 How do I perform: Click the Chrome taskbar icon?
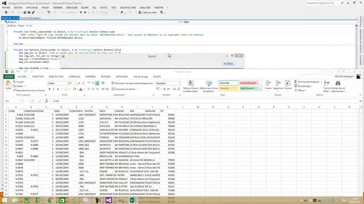tap(50, 200)
